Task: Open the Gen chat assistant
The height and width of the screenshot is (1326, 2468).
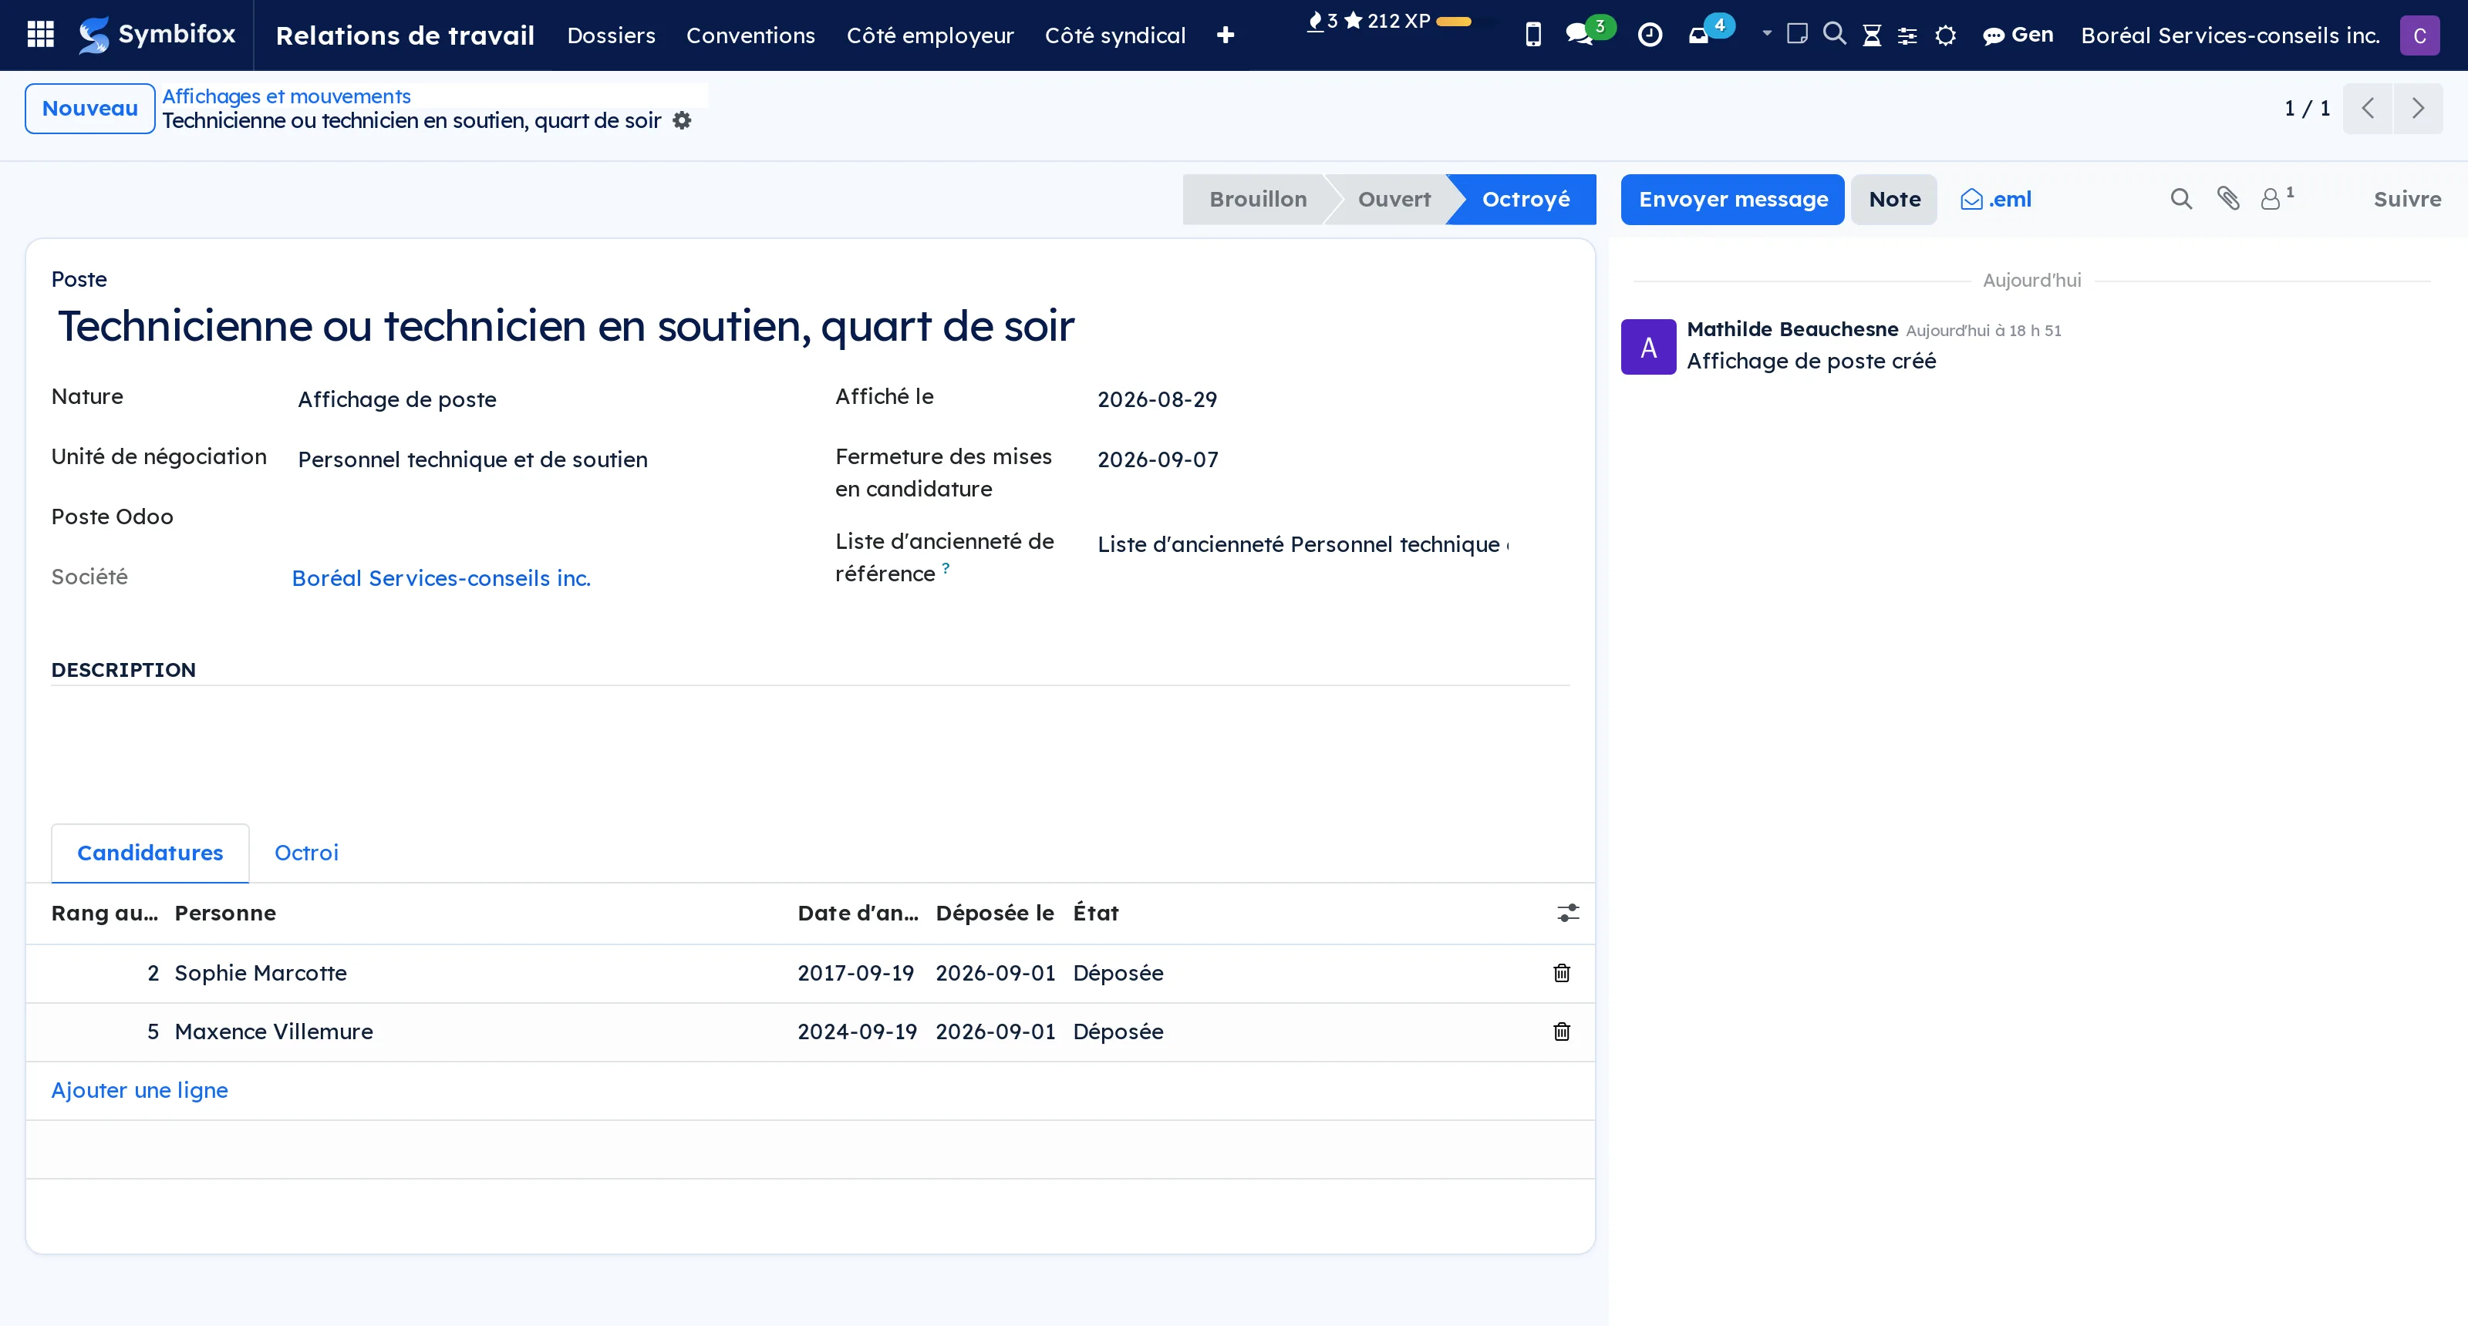Action: point(2018,35)
